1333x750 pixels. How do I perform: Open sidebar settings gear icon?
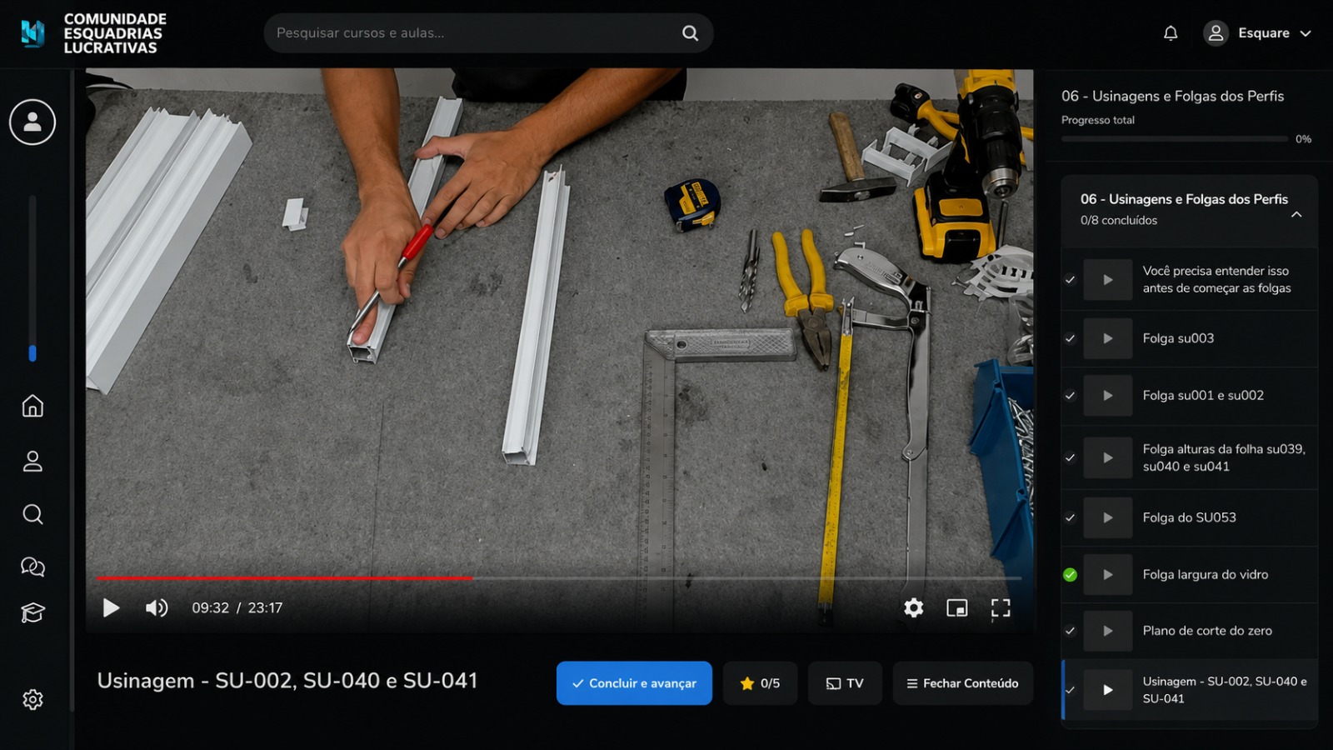(x=32, y=699)
